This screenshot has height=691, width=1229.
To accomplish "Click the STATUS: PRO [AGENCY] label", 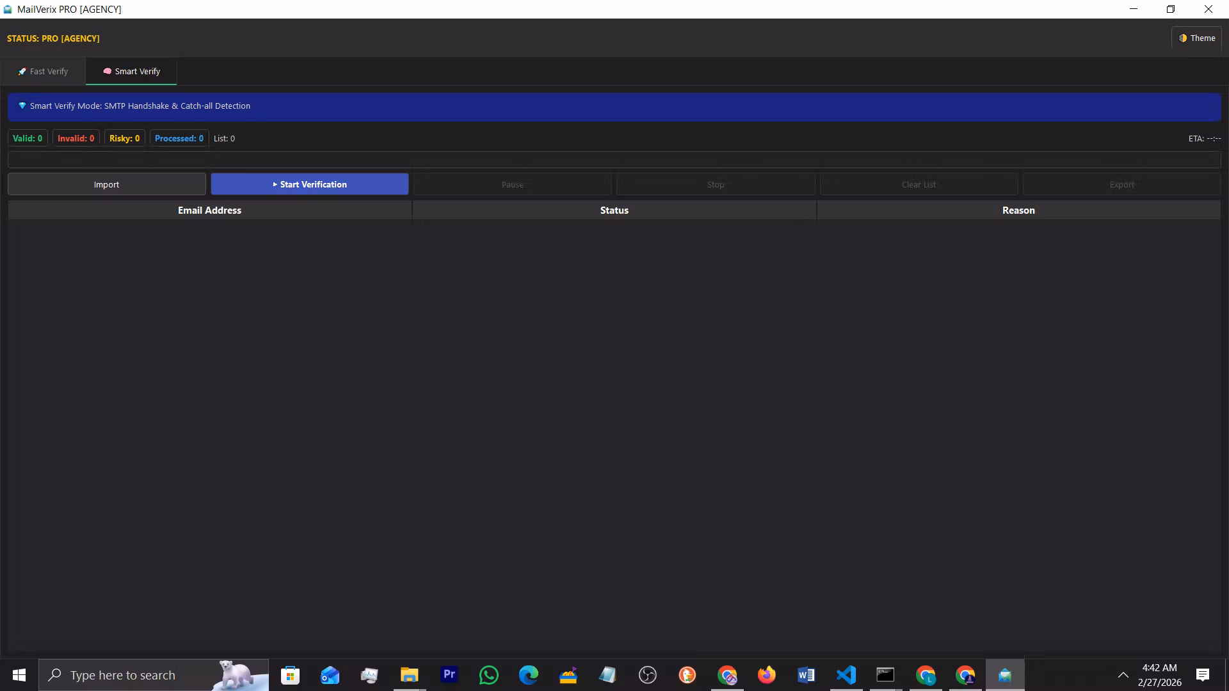I will coord(53,38).
